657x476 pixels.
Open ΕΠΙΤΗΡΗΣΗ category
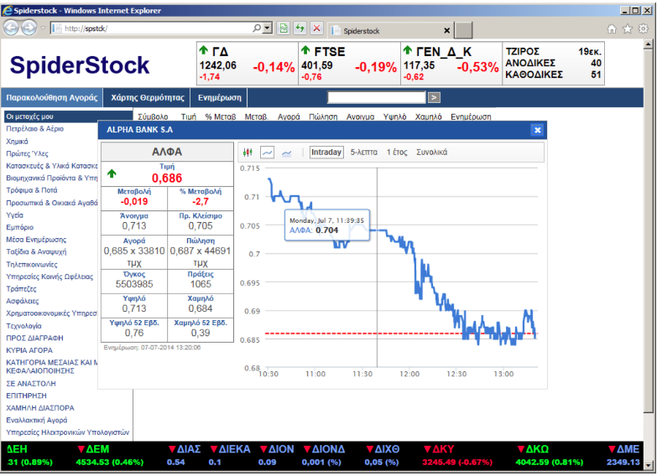click(x=26, y=396)
